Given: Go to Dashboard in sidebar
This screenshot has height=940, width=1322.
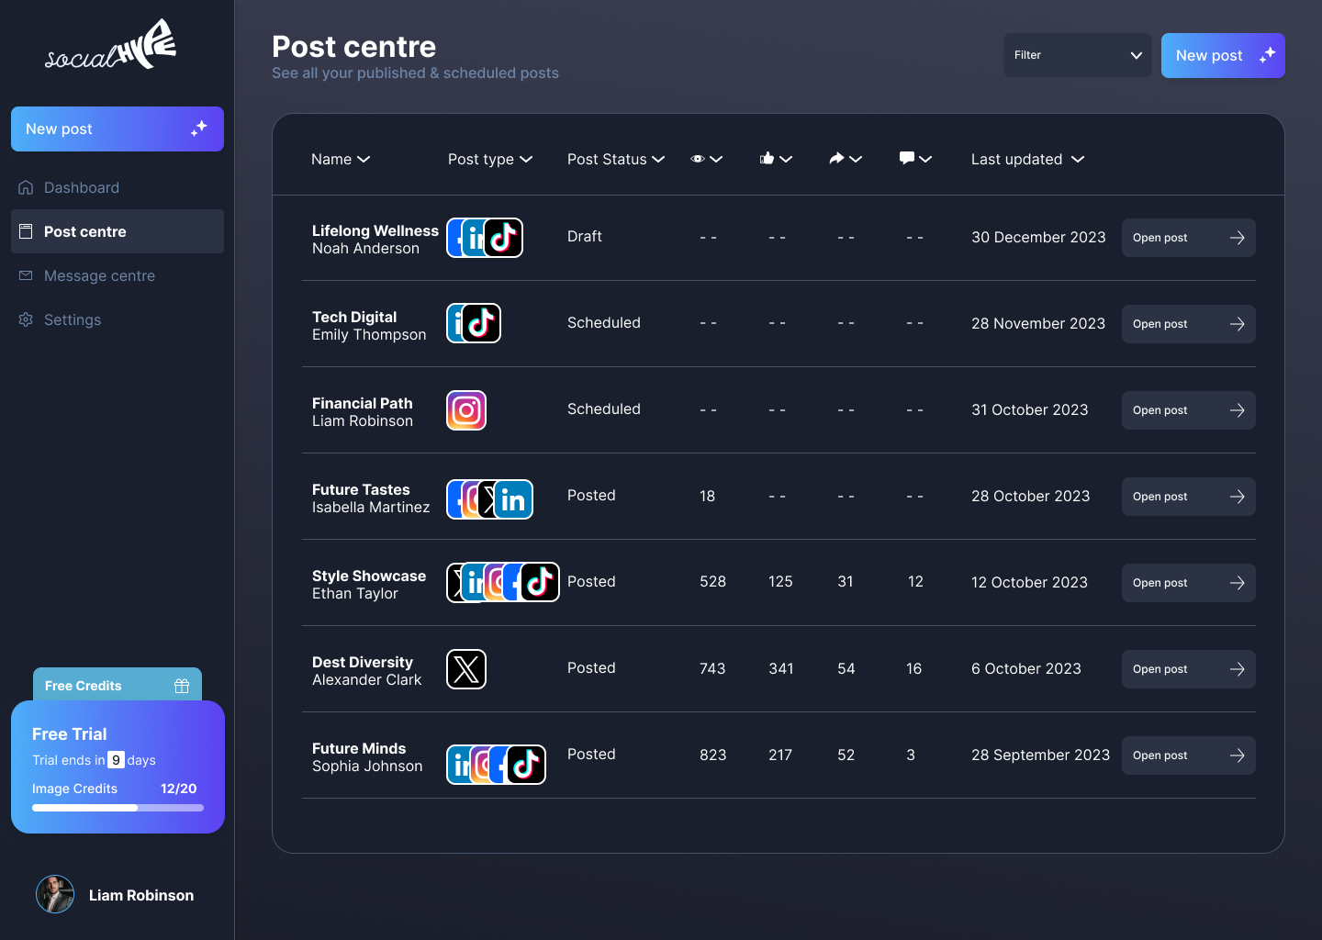Looking at the screenshot, I should 82,187.
